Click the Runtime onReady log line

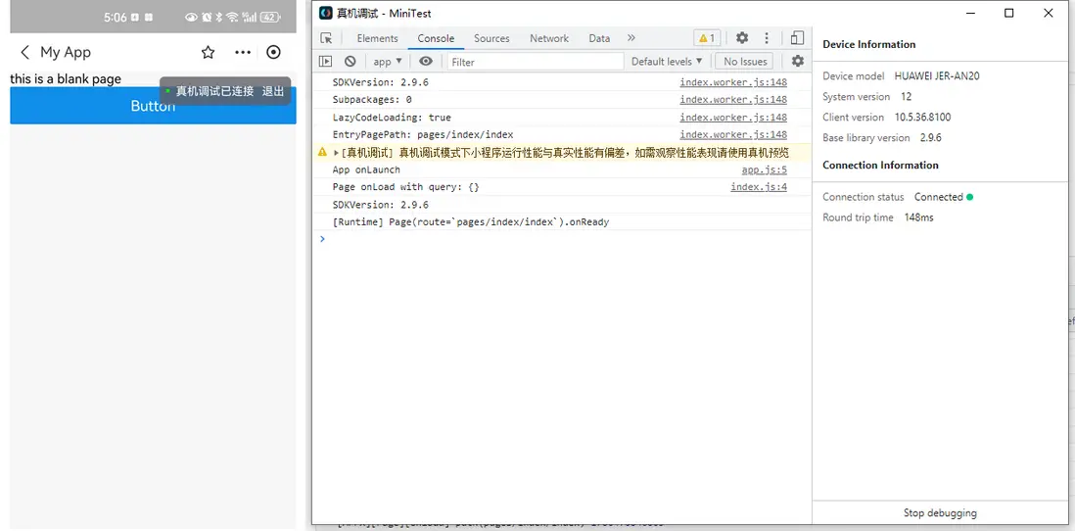point(471,221)
